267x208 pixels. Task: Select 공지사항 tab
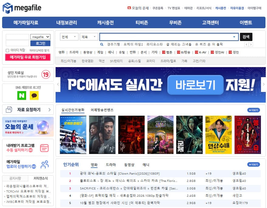coord(15,178)
